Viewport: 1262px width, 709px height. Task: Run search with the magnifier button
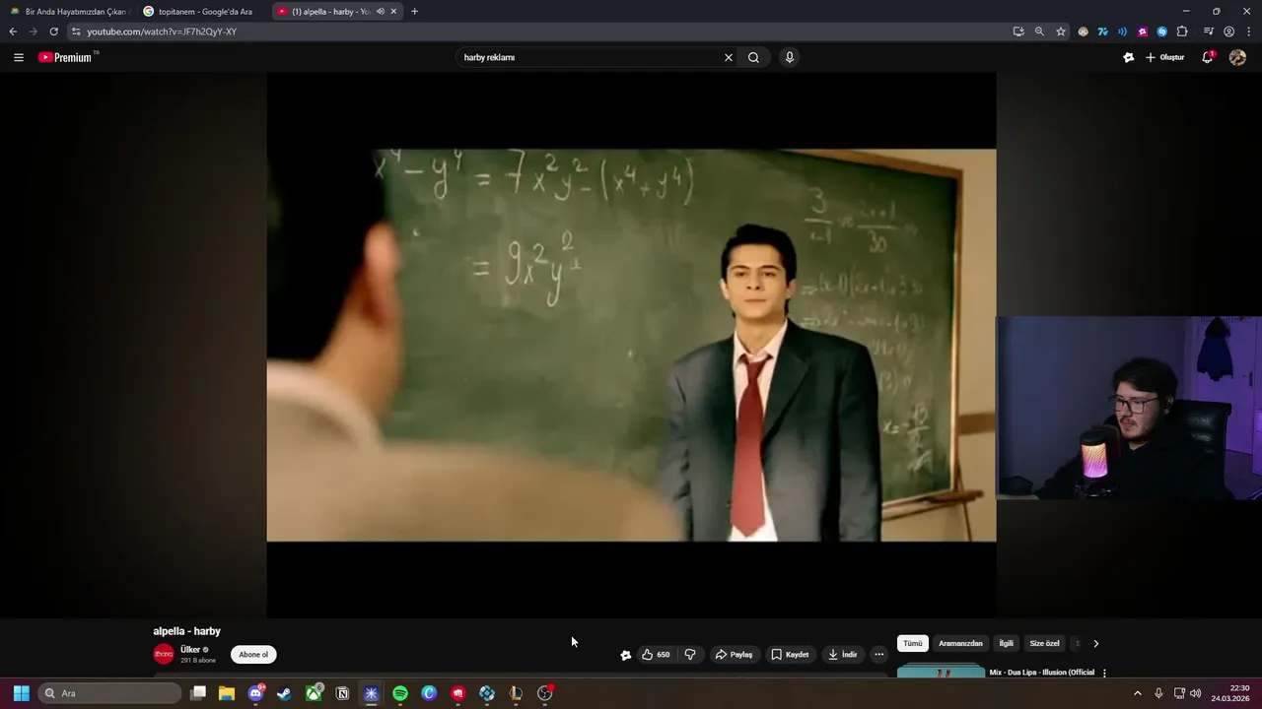(753, 57)
